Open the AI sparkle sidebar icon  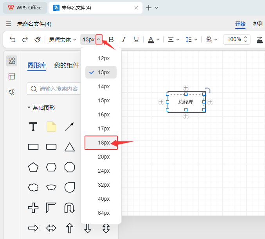click(12, 92)
